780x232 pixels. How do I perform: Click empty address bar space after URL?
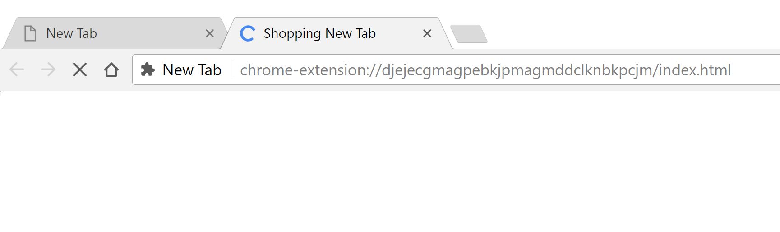pyautogui.click(x=758, y=70)
